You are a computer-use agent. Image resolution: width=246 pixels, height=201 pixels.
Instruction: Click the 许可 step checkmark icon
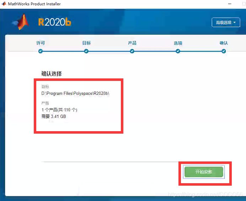pyautogui.click(x=41, y=51)
